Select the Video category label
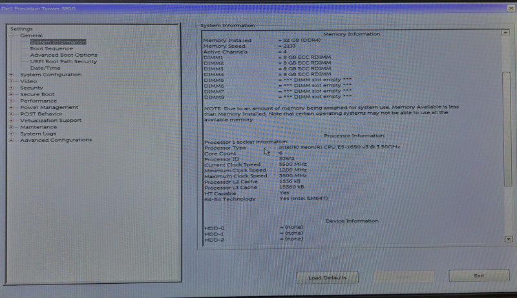Screen dimensions: 517x298 coord(28,81)
